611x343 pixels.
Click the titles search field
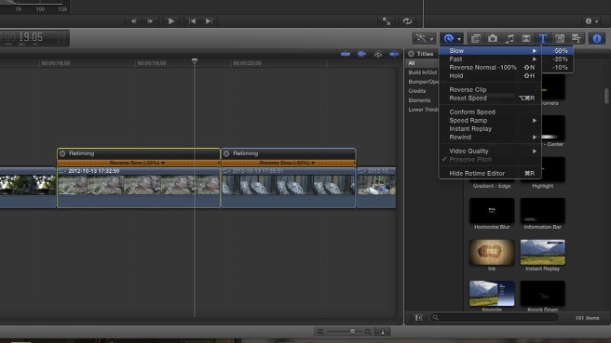point(494,318)
